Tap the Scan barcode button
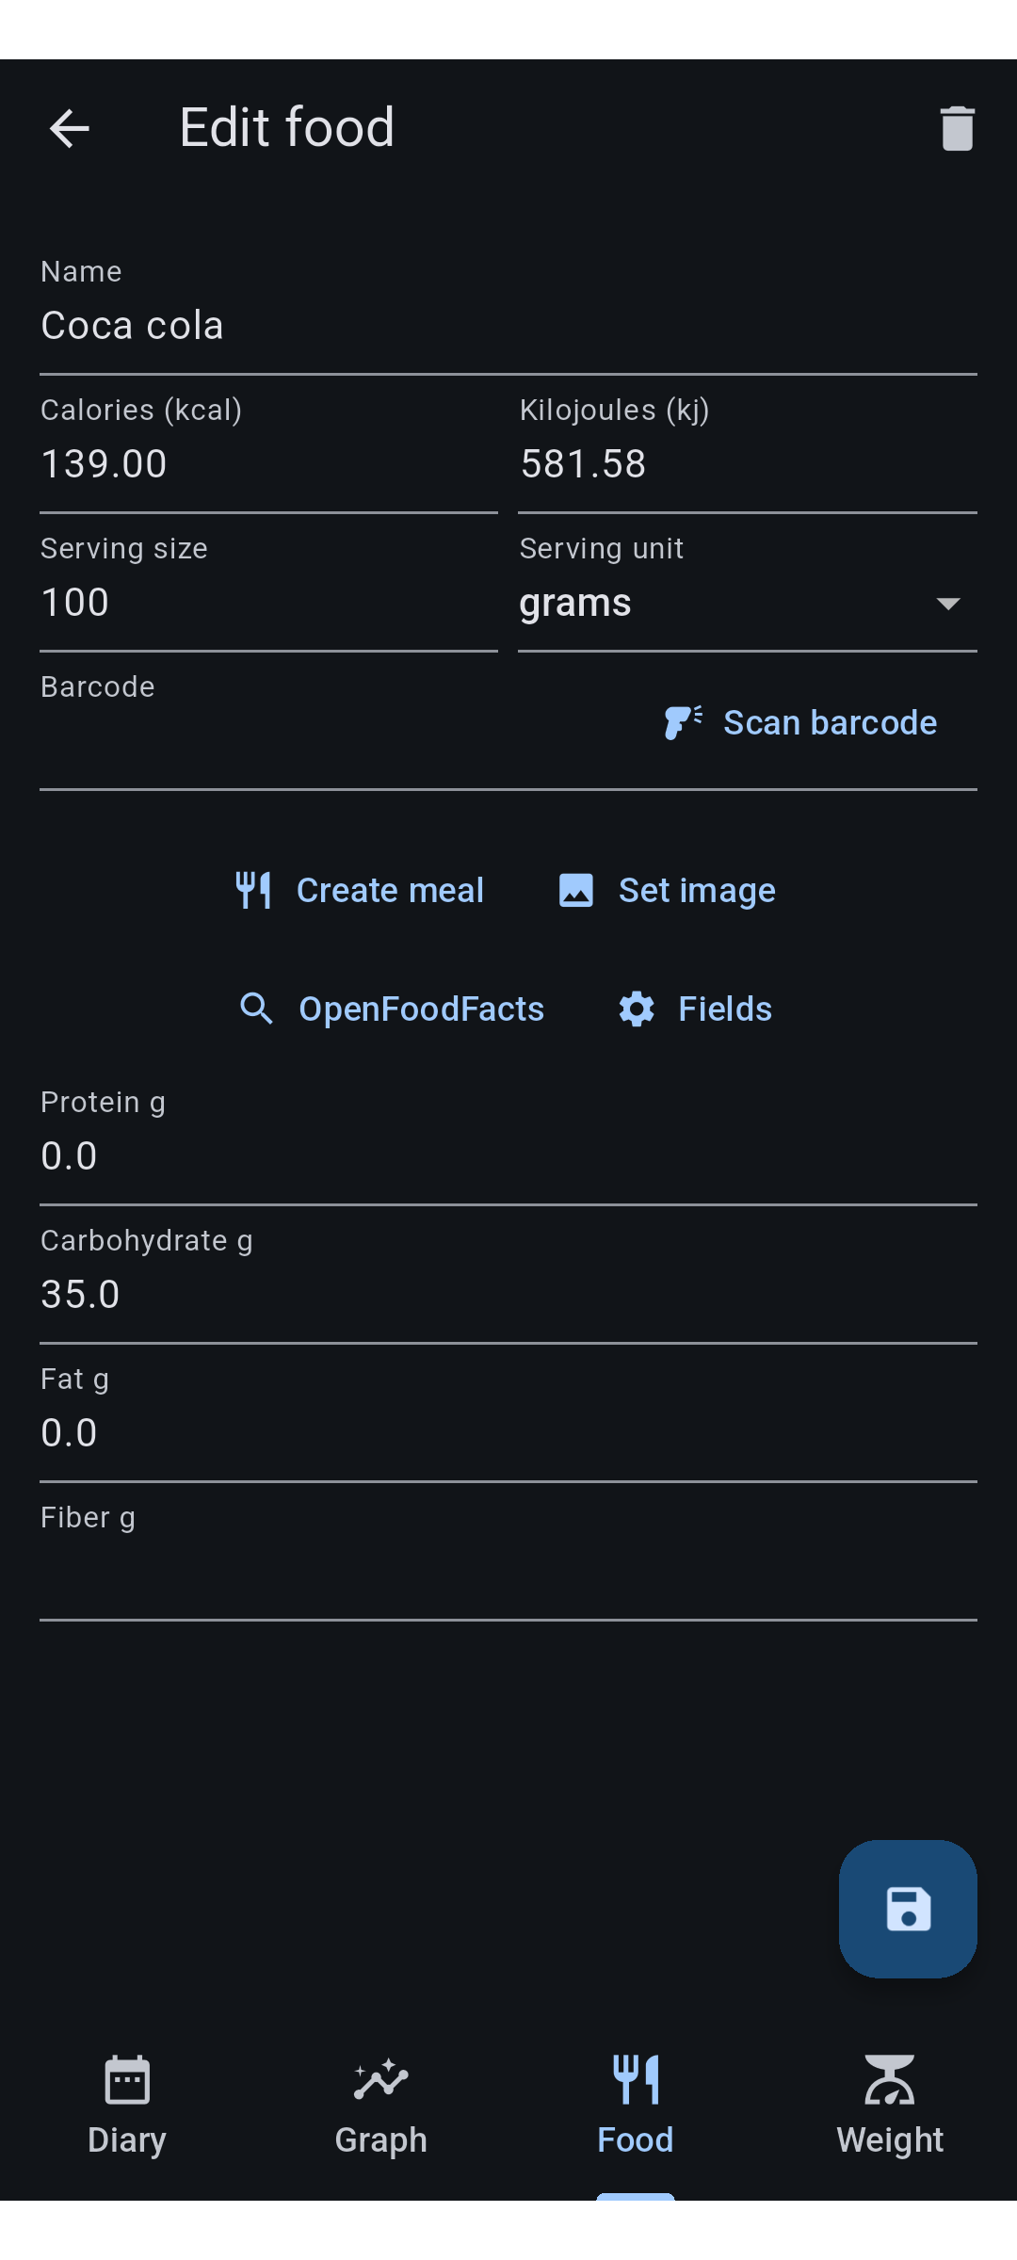Image resolution: width=1017 pixels, height=2260 pixels. (800, 723)
